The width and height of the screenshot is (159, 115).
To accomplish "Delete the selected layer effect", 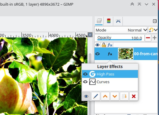I will 134,96.
